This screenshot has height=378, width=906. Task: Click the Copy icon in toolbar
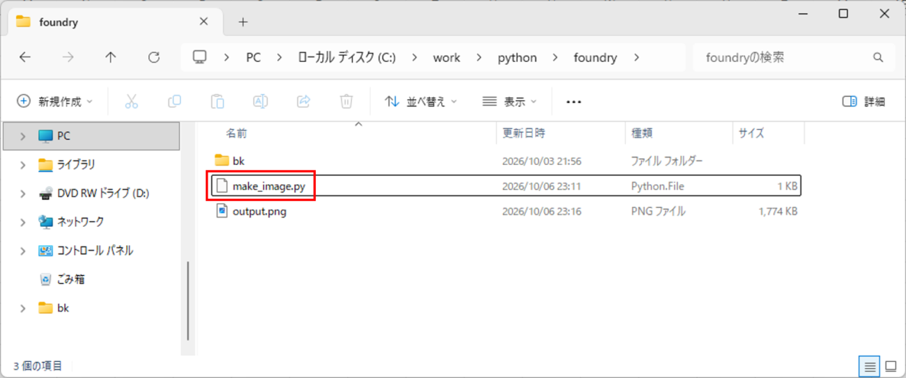point(174,102)
